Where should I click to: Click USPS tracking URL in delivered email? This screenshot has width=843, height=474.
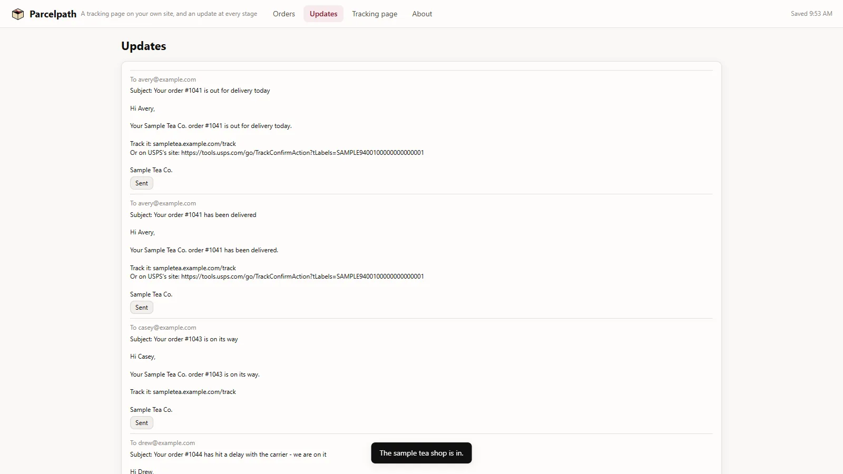[302, 276]
